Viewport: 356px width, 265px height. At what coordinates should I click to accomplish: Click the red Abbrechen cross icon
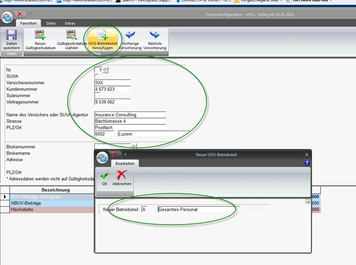pyautogui.click(x=121, y=176)
